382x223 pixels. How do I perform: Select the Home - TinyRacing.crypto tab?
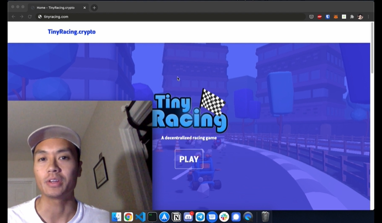pyautogui.click(x=58, y=8)
